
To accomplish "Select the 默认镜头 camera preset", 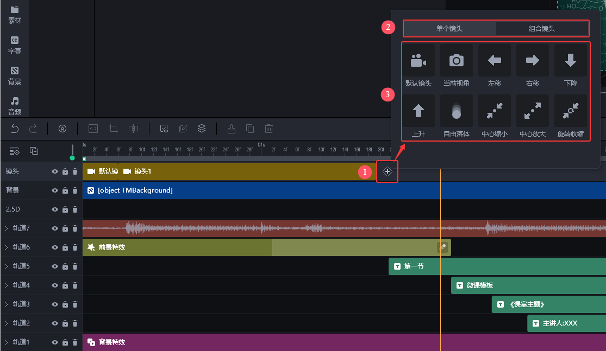I will click(418, 61).
